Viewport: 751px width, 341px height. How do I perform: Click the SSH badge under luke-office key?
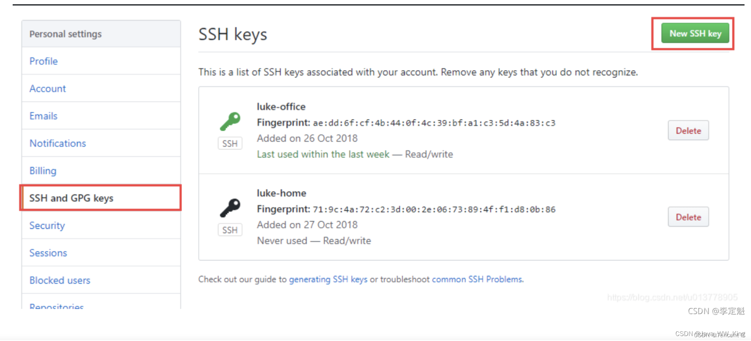pos(230,144)
